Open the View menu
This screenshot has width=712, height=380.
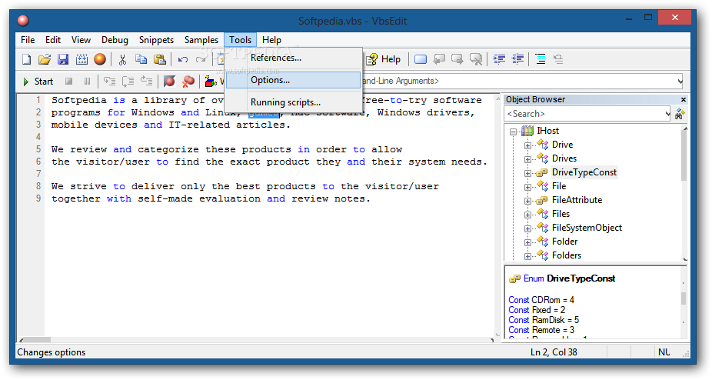[81, 40]
